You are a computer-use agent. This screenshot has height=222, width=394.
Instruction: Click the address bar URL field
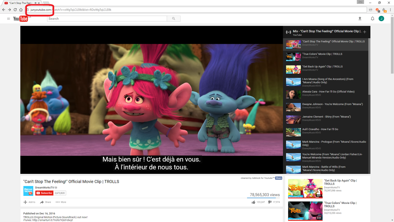pyautogui.click(x=196, y=10)
